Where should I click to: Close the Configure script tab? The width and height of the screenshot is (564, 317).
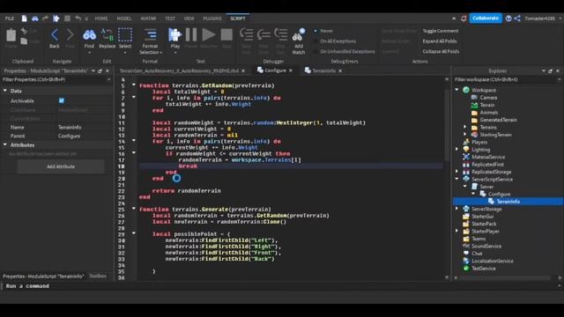click(x=291, y=70)
